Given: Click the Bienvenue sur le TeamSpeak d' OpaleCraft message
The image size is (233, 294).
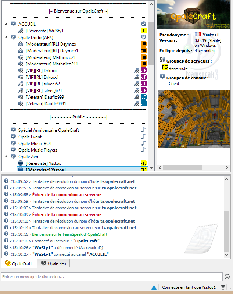Looking at the screenshot, I should [70, 234].
